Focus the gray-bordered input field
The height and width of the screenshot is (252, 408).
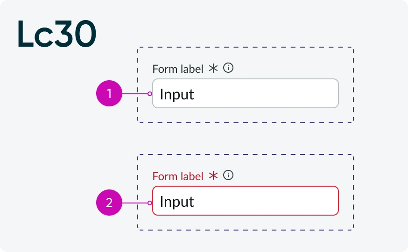246,93
